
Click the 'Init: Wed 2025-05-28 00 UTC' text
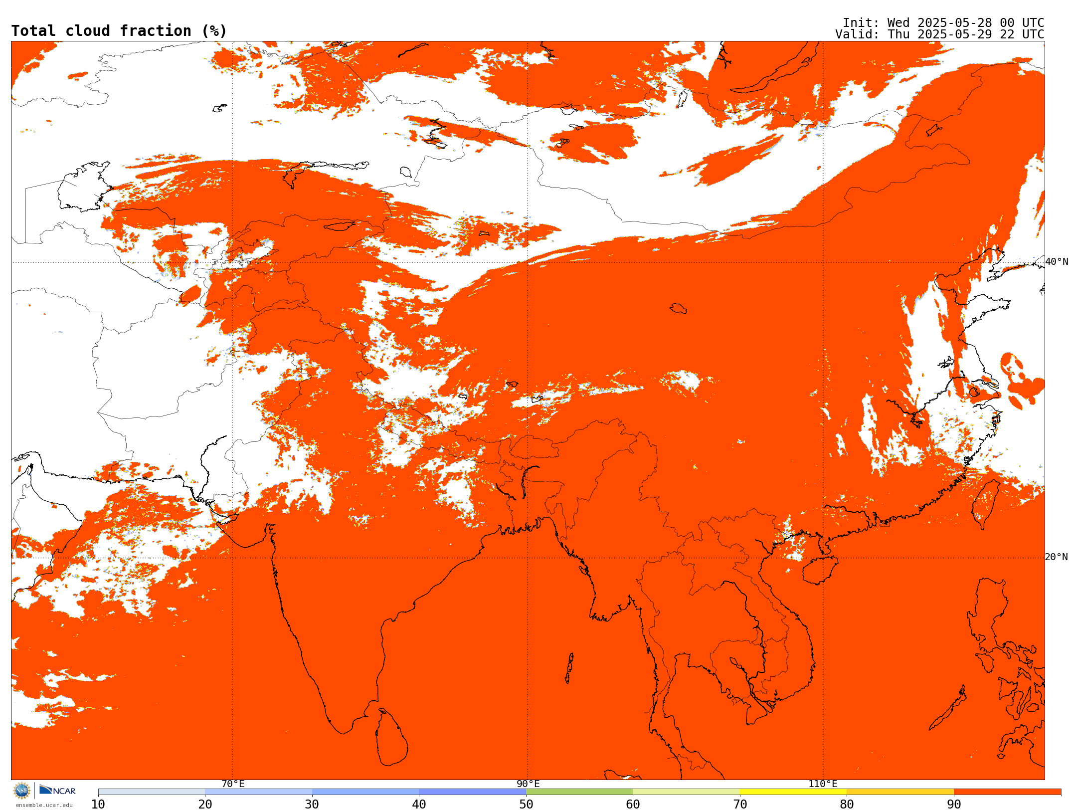[943, 23]
